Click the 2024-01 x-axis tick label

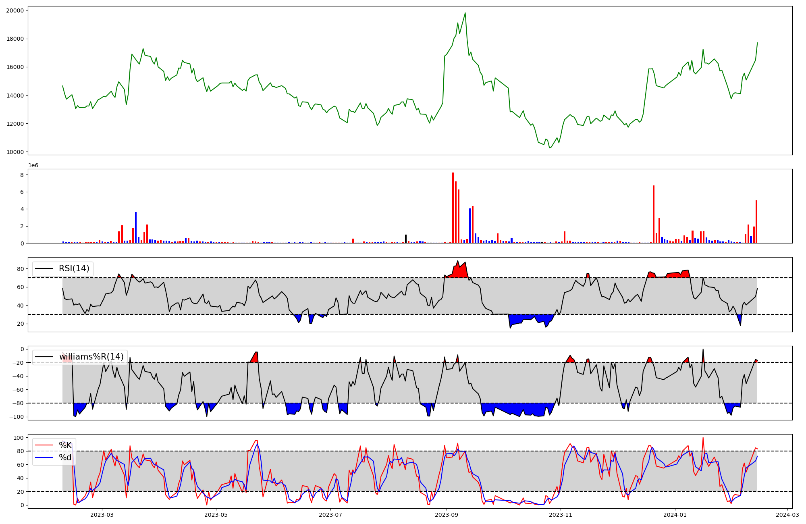tap(675, 515)
